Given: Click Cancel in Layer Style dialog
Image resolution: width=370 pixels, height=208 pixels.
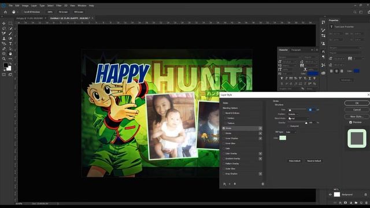Looking at the screenshot, I should (357, 110).
